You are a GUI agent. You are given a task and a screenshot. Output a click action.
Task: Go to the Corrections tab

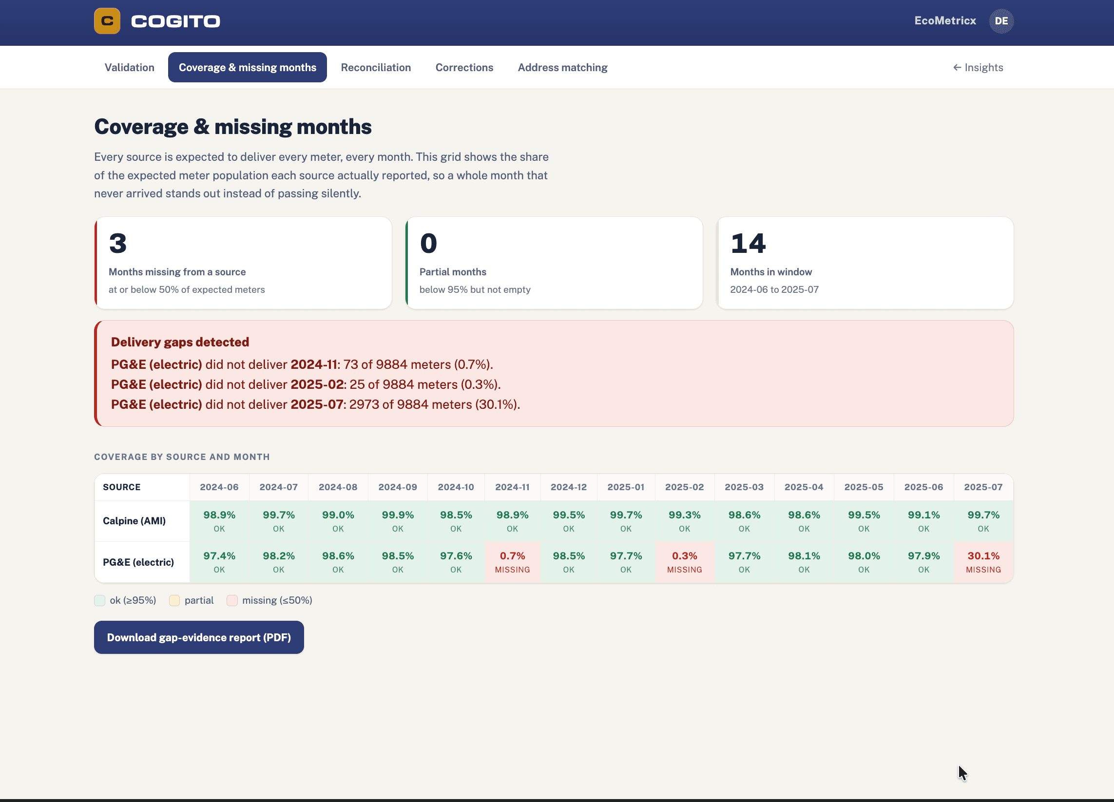pyautogui.click(x=464, y=67)
